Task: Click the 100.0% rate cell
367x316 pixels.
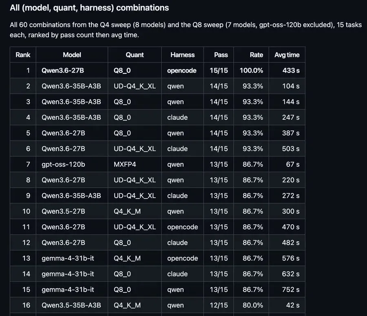Action: (x=251, y=71)
